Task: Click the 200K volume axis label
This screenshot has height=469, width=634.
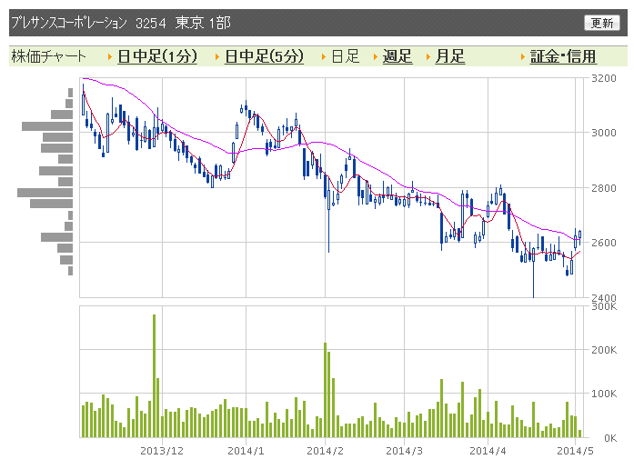Action: click(x=604, y=350)
